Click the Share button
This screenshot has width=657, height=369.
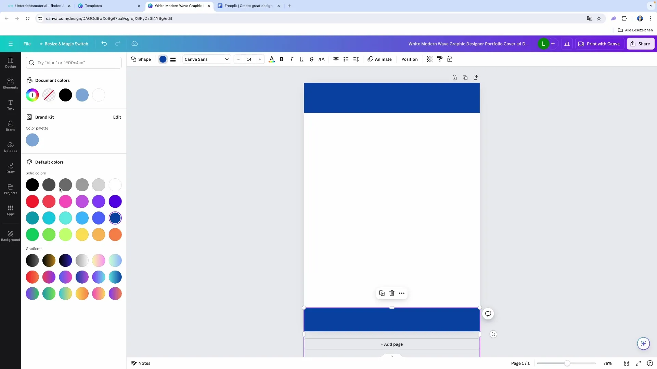[640, 44]
